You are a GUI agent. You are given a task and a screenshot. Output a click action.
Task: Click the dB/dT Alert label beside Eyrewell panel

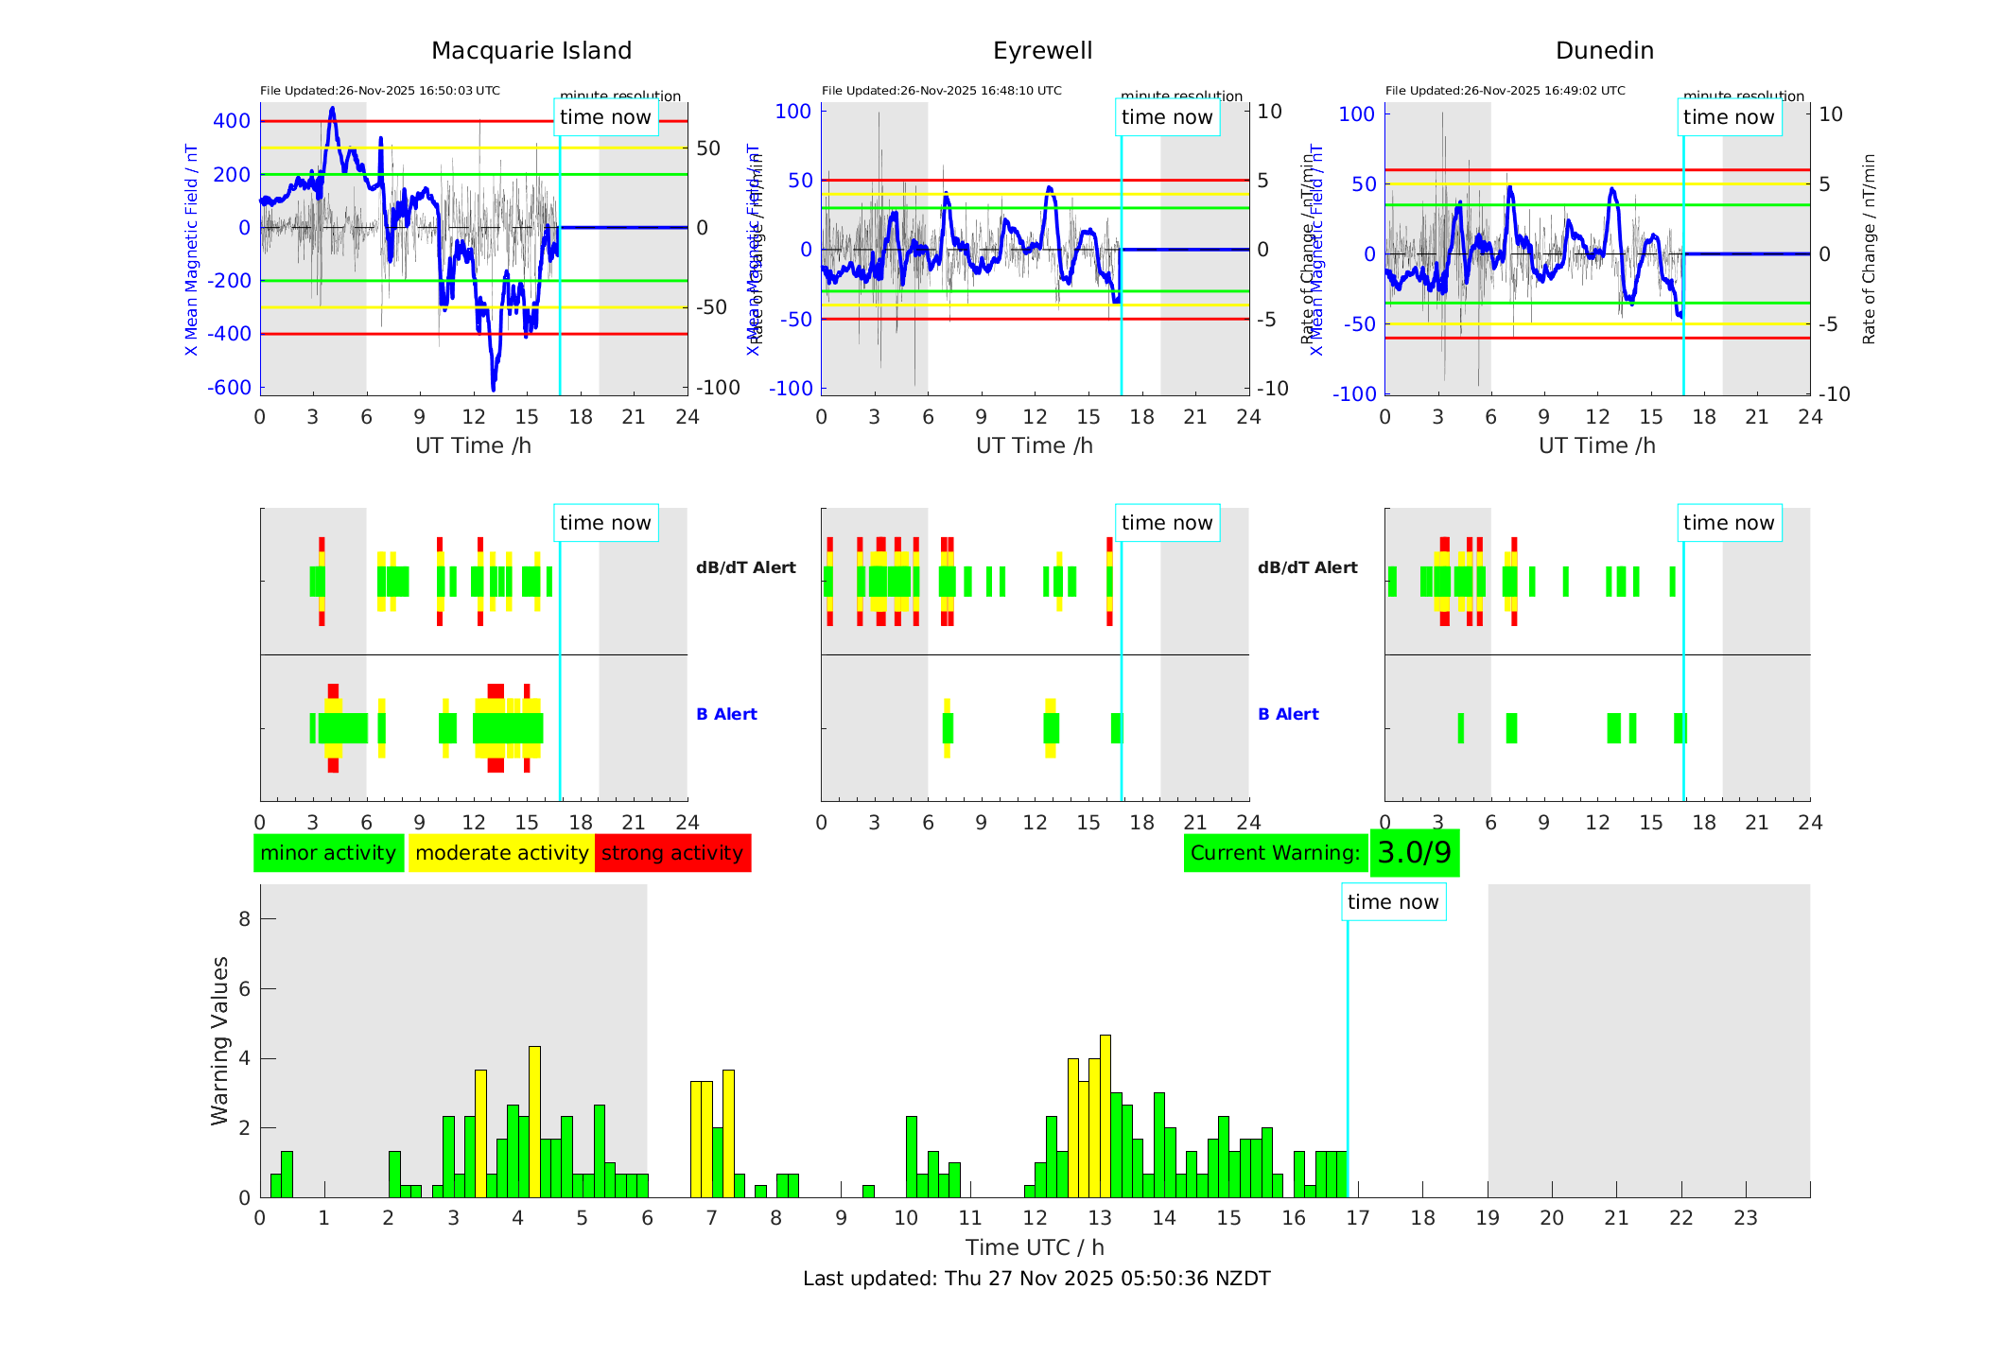click(x=746, y=567)
